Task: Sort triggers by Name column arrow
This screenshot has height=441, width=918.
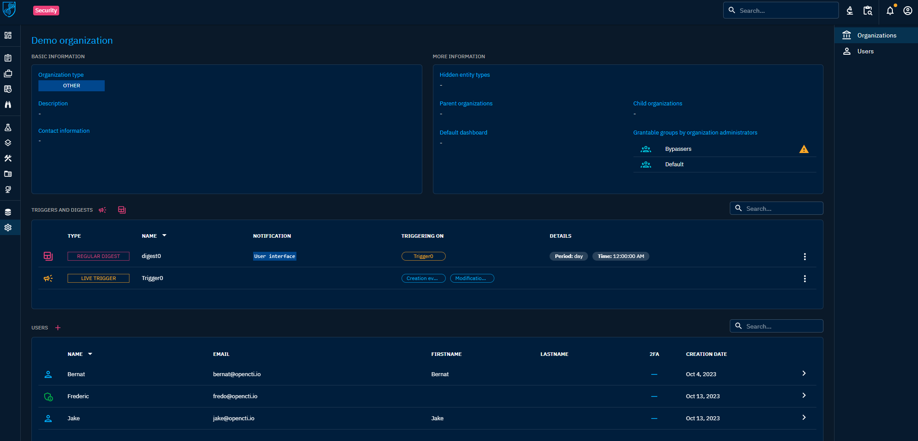Action: (164, 235)
